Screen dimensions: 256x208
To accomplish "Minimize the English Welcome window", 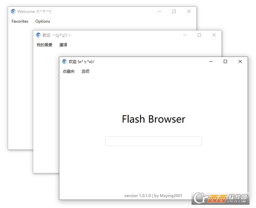I will click(x=160, y=12).
